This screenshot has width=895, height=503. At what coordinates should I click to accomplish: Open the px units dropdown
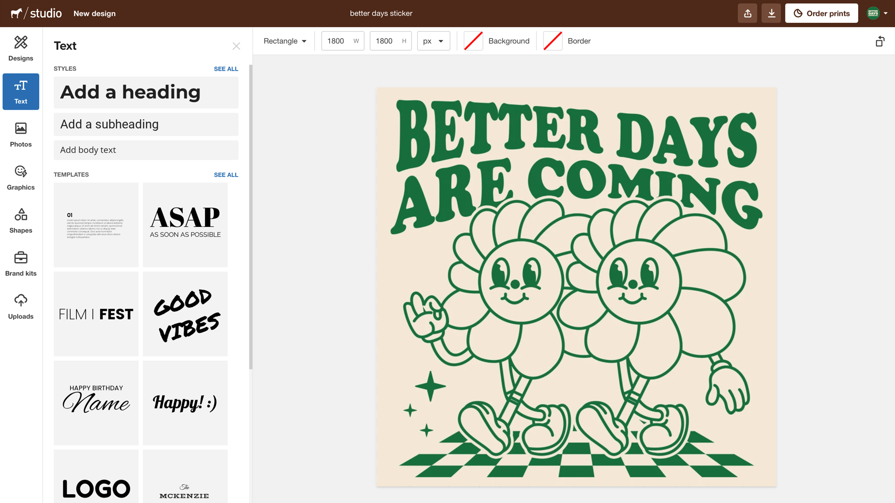point(433,41)
